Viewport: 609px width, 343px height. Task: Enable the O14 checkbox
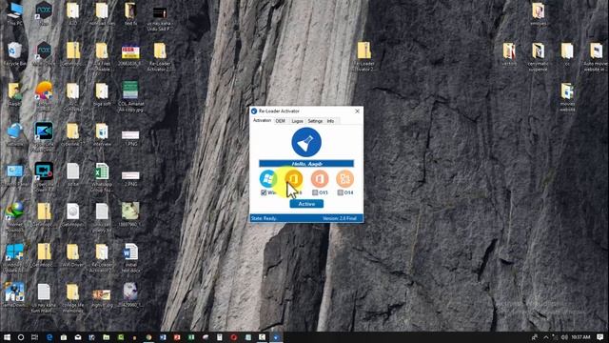point(341,192)
